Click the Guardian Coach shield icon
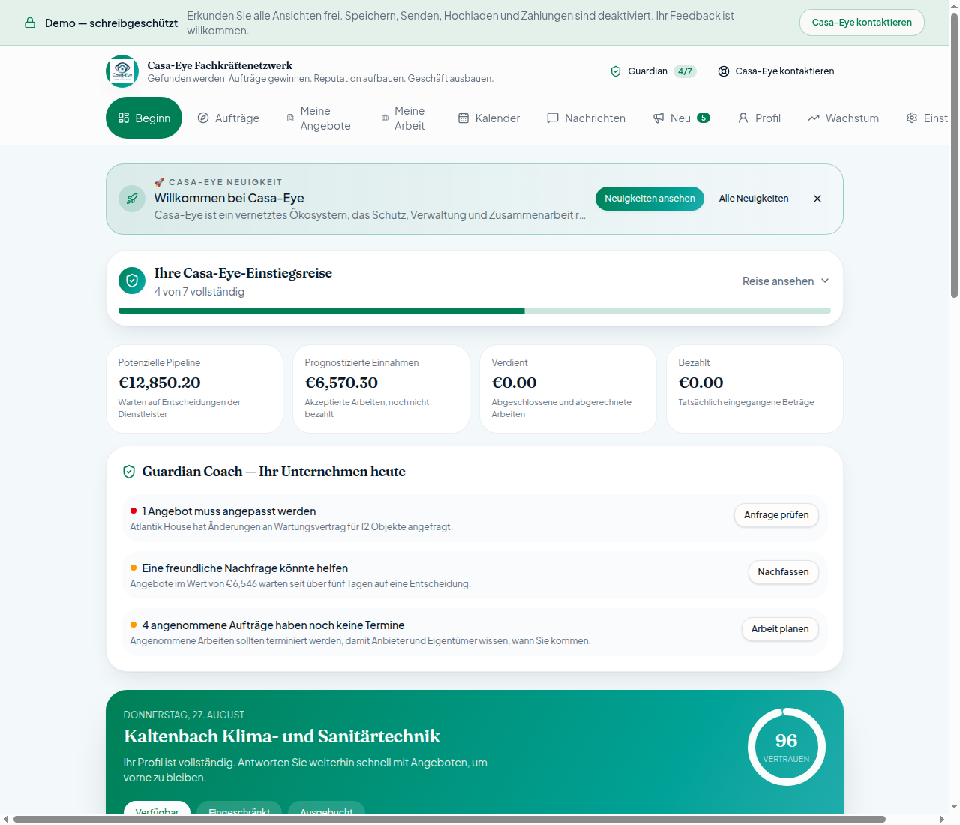The width and height of the screenshot is (960, 825). (129, 472)
